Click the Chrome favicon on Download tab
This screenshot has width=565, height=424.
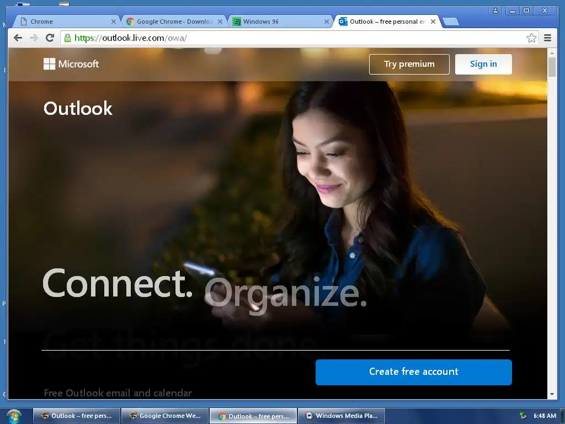130,22
